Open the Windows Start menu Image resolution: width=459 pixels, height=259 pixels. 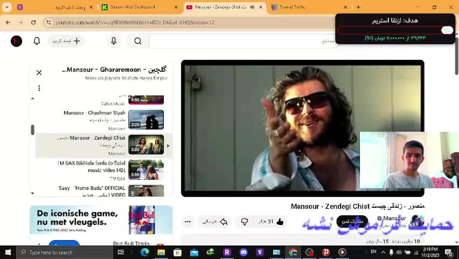tap(8, 252)
